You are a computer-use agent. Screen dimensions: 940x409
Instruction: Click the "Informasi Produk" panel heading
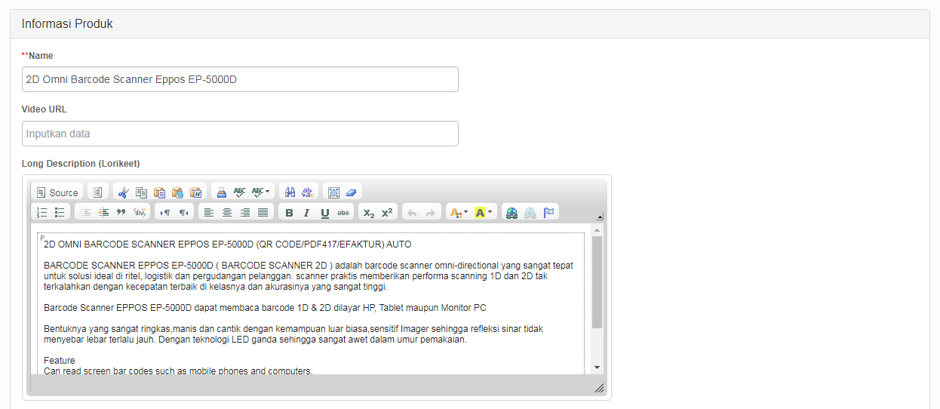click(67, 24)
